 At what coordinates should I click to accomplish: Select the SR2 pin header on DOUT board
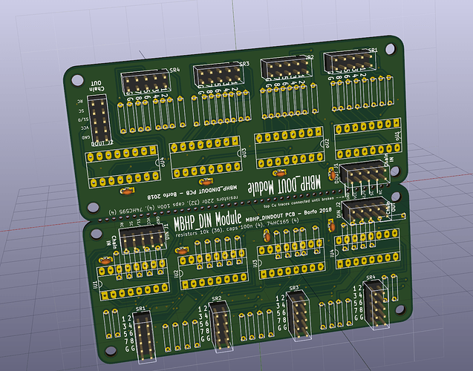[x=287, y=68]
